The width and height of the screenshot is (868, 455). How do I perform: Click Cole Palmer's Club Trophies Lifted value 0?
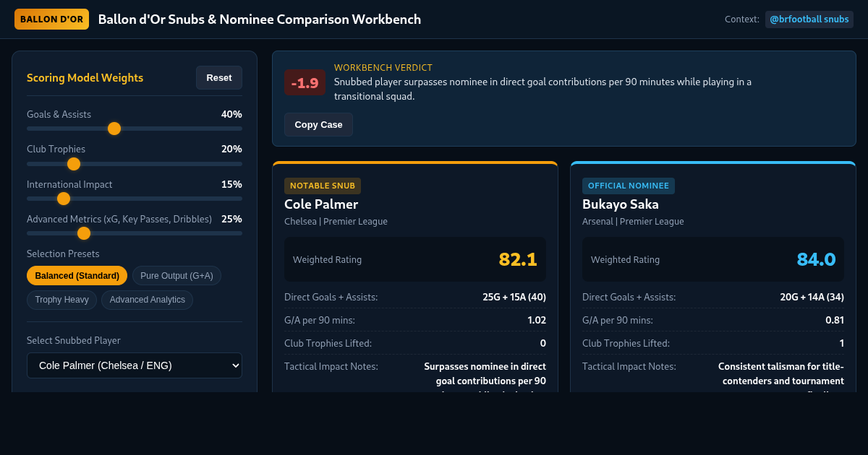(x=543, y=343)
